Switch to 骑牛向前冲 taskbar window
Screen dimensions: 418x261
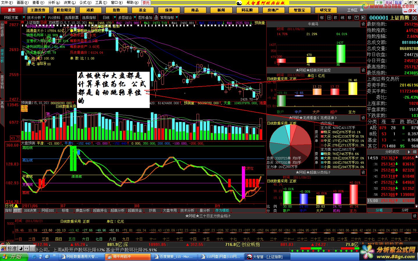pyautogui.click(x=128, y=257)
